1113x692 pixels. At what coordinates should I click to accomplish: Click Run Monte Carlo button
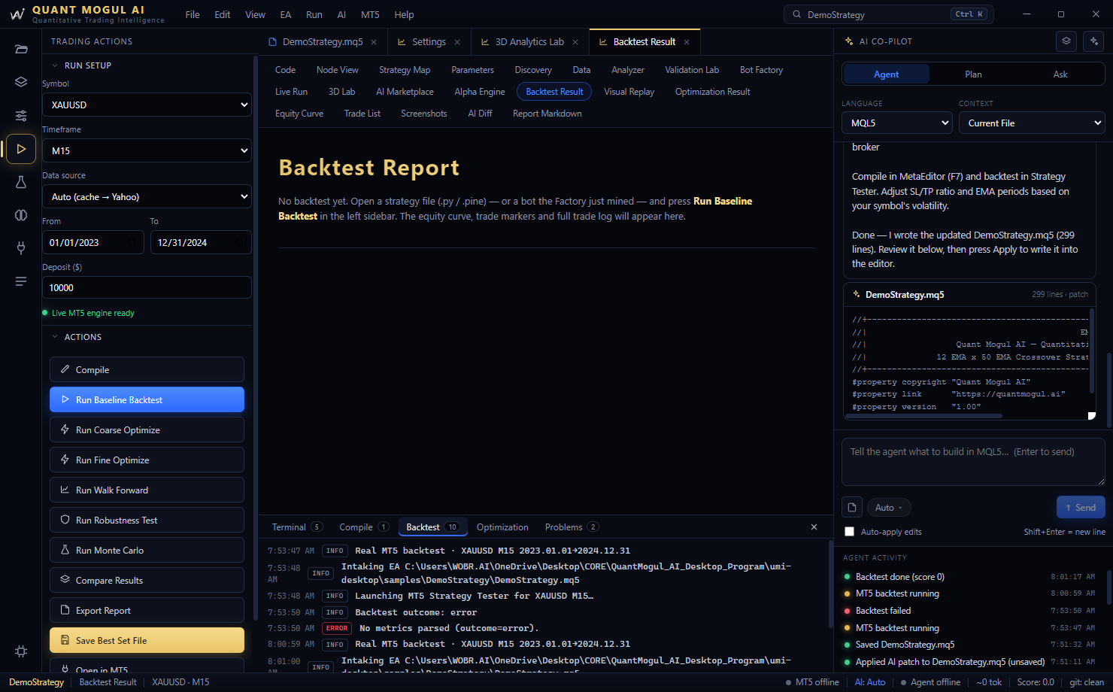click(147, 550)
